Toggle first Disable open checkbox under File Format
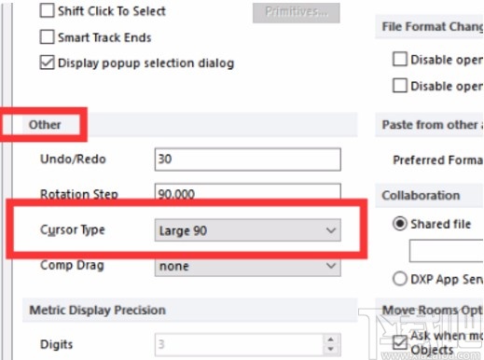The width and height of the screenshot is (484, 360). [400, 59]
